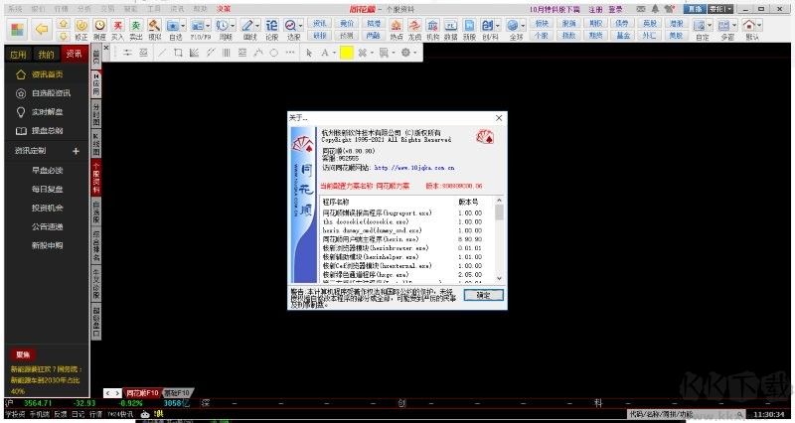This screenshot has height=423, width=795.
Task: Click the up arrow icon above 修正
Action: pos(64,24)
